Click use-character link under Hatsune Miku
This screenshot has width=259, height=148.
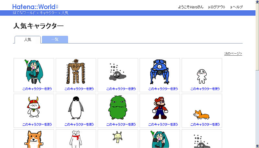[37, 89]
